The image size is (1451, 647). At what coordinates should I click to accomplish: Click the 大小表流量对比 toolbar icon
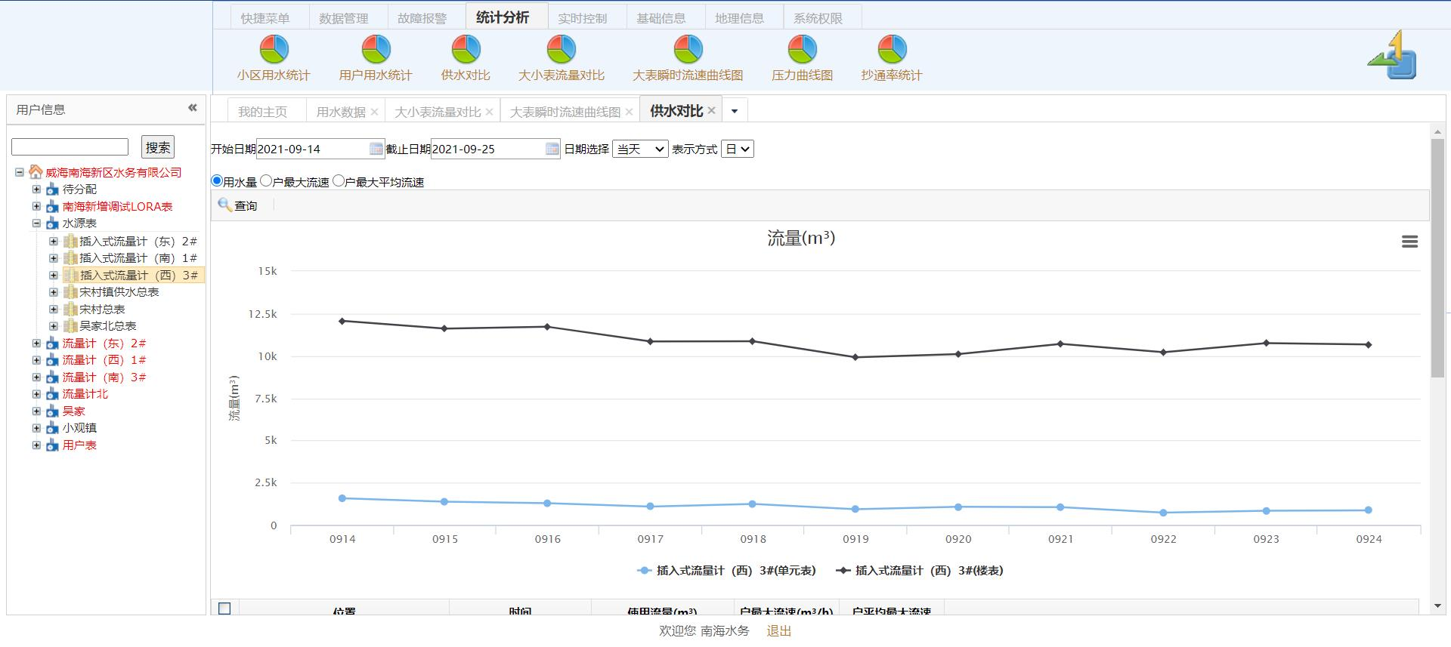pos(561,50)
